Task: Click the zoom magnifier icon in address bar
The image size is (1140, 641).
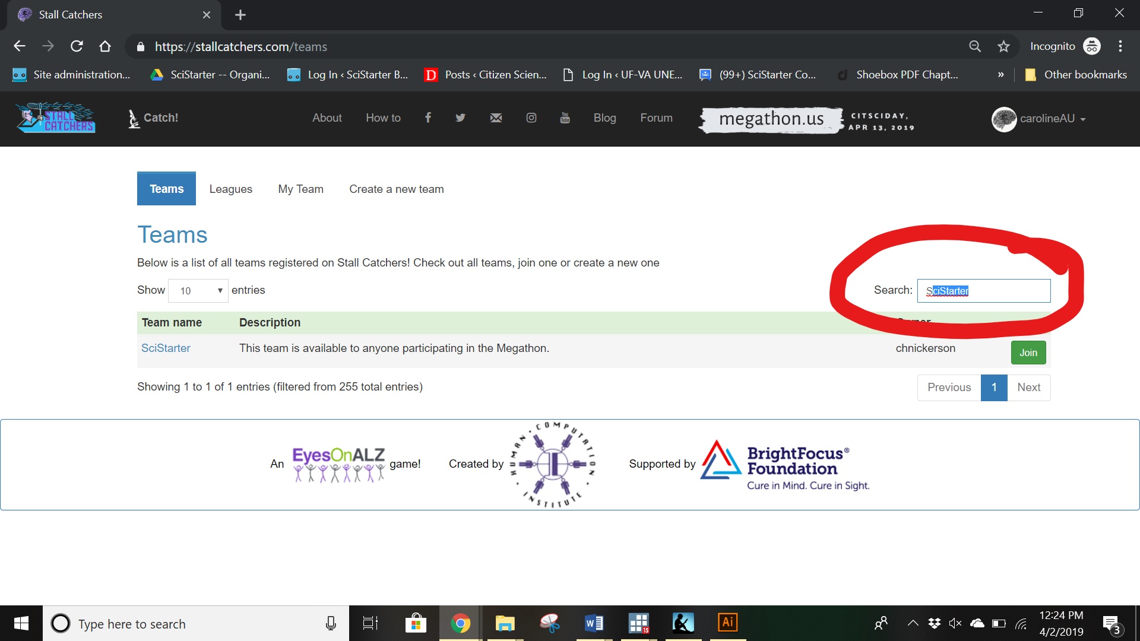Action: (x=975, y=46)
